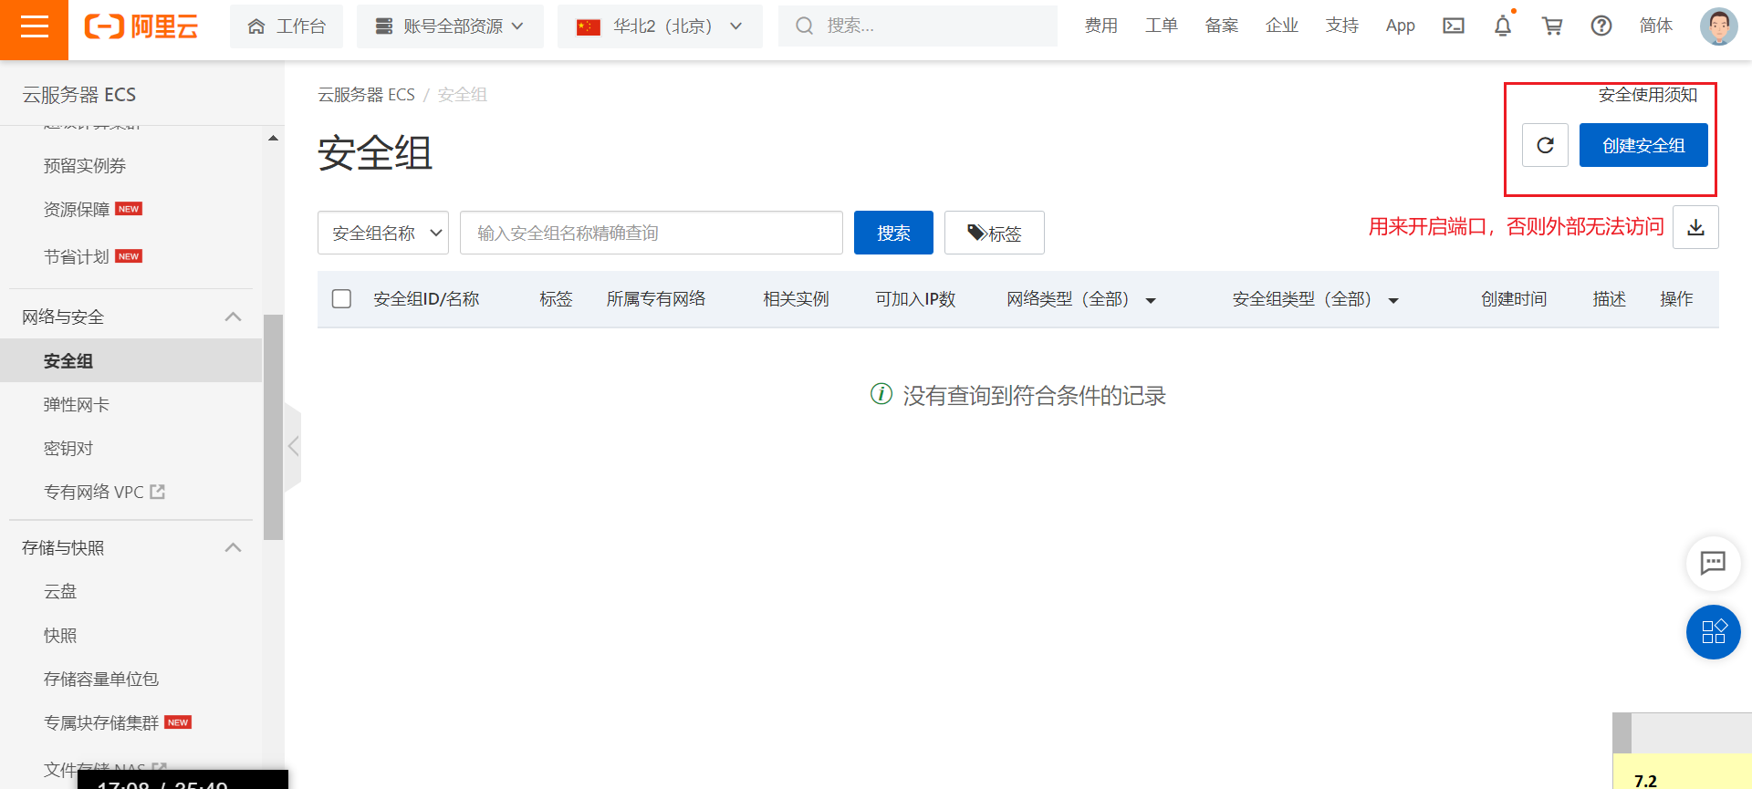Launch the Cloud Shell terminal icon
The image size is (1752, 789).
tap(1454, 26)
